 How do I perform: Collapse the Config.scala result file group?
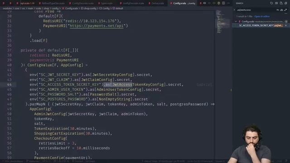[236, 21]
